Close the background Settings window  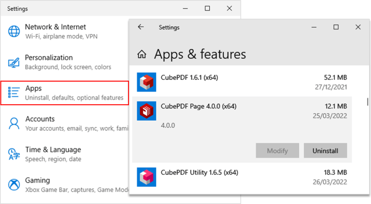pyautogui.click(x=229, y=8)
